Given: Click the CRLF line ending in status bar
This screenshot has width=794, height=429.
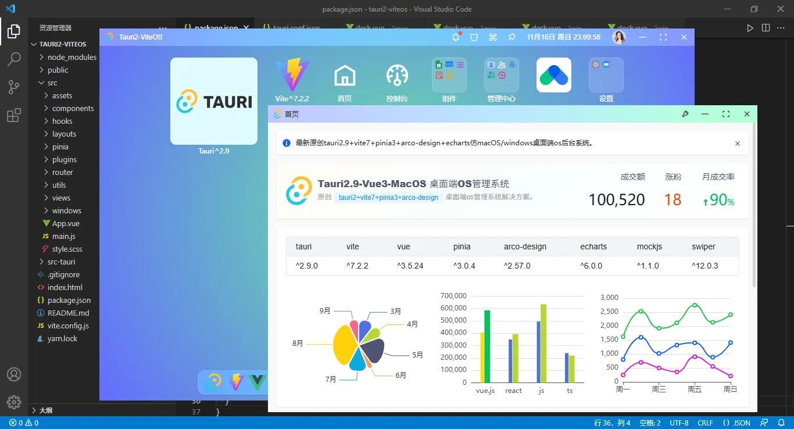Looking at the screenshot, I should pyautogui.click(x=705, y=423).
